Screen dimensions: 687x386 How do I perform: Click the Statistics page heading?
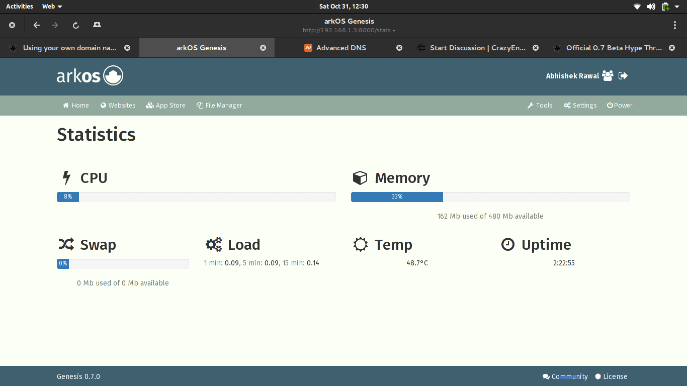pyautogui.click(x=96, y=135)
